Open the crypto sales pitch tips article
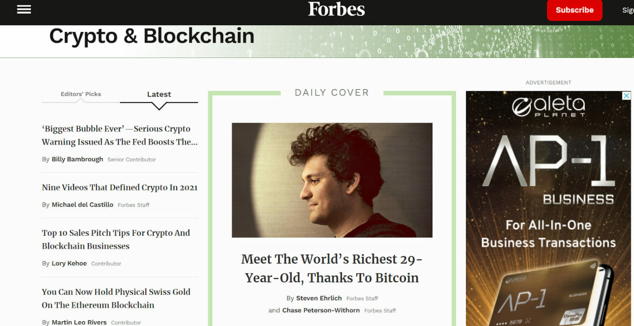634x326 pixels. (116, 239)
